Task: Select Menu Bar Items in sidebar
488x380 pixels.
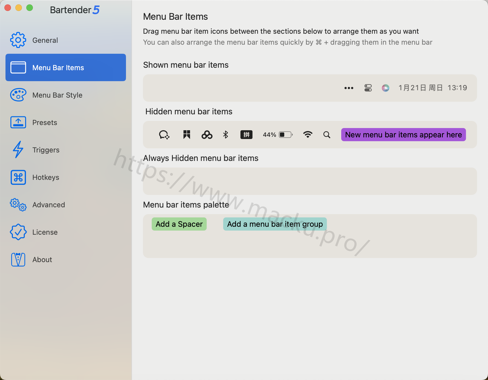Action: (x=66, y=67)
